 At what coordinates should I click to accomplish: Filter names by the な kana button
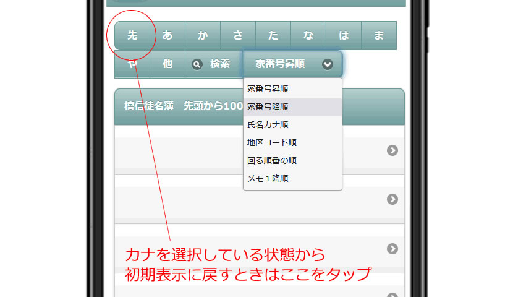point(308,35)
